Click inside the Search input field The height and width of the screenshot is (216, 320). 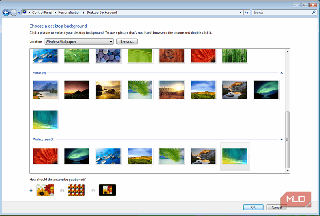(281, 12)
